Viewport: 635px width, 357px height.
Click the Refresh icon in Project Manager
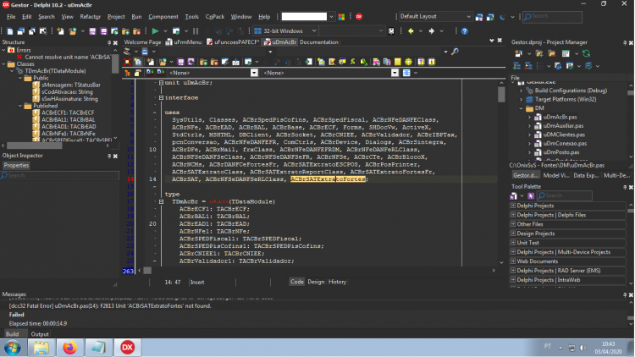pos(586,53)
